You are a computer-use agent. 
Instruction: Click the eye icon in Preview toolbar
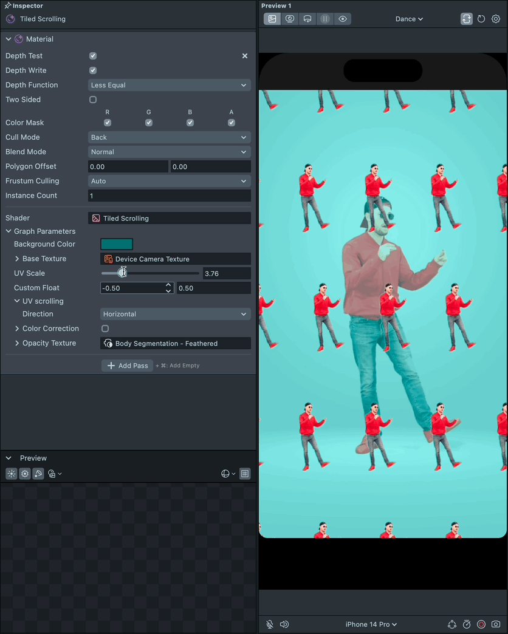[343, 19]
